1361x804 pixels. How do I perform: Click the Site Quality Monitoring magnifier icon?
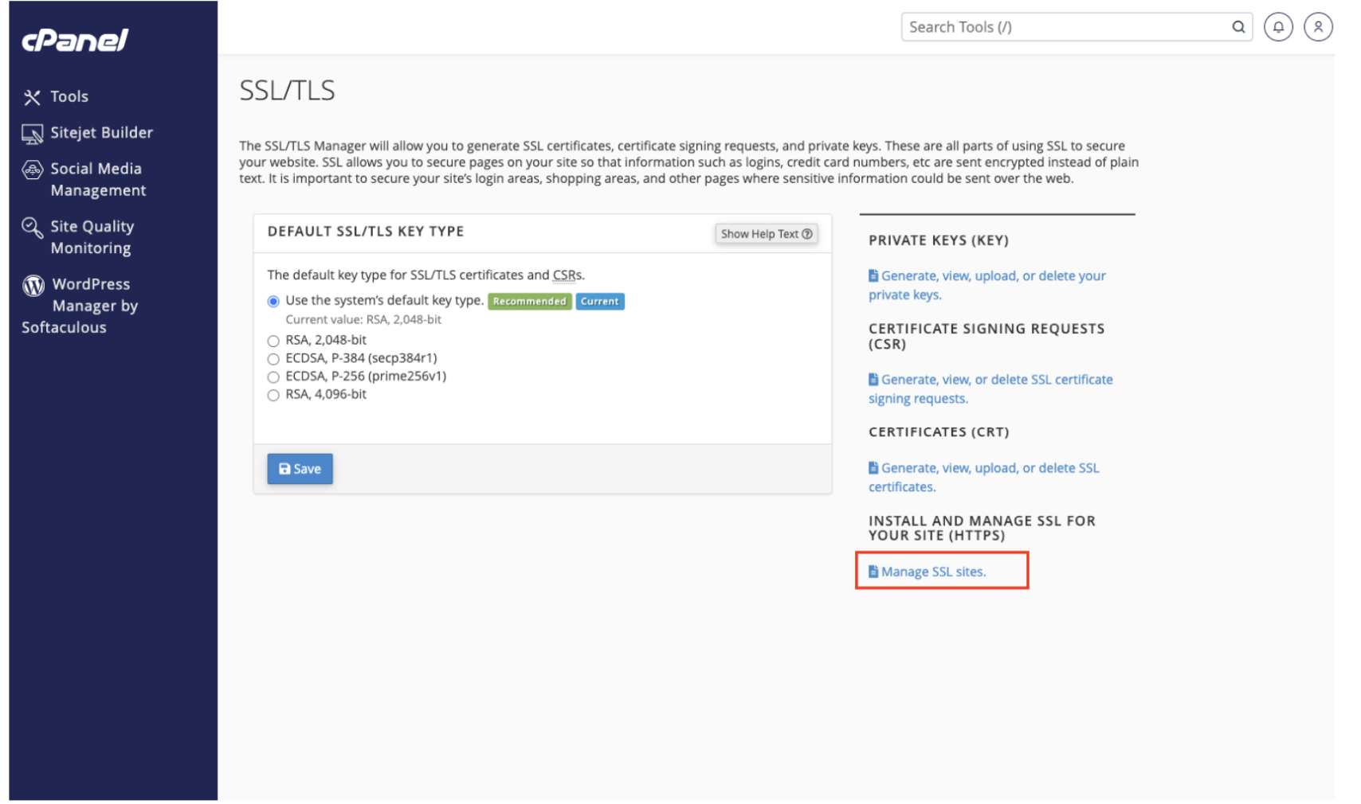[32, 228]
